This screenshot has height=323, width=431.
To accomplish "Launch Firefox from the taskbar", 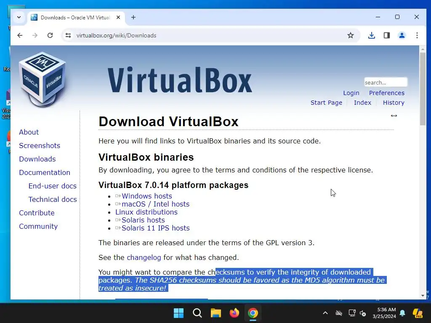I will point(234,313).
